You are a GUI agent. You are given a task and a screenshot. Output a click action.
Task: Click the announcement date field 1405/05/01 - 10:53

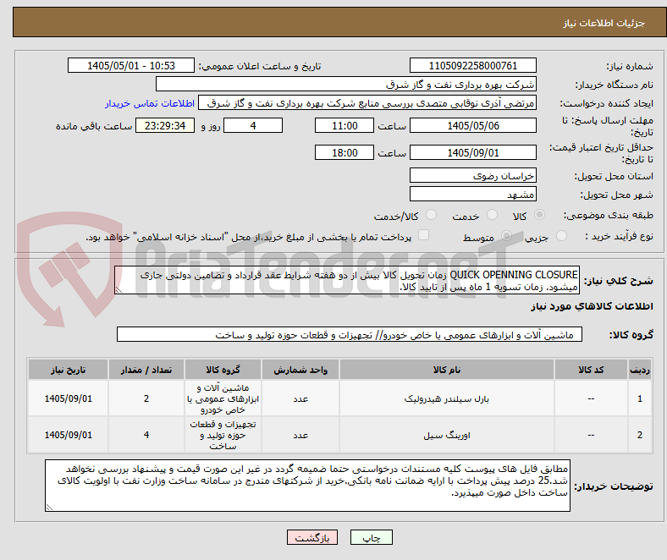pyautogui.click(x=131, y=65)
